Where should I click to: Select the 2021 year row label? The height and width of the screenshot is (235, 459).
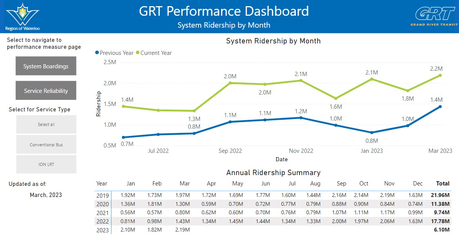click(103, 213)
